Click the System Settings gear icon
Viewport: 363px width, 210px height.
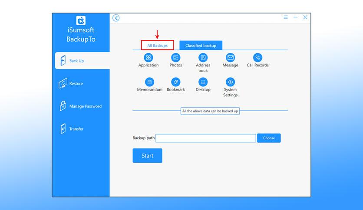pyautogui.click(x=230, y=82)
